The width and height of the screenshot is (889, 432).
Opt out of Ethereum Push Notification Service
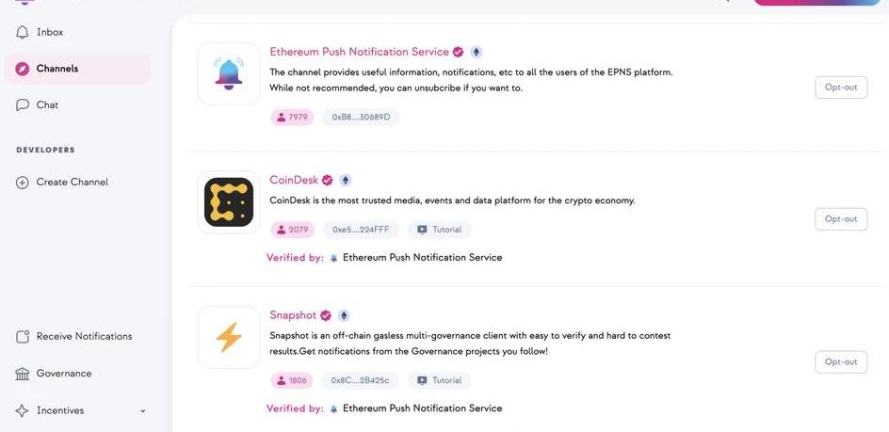click(x=840, y=88)
